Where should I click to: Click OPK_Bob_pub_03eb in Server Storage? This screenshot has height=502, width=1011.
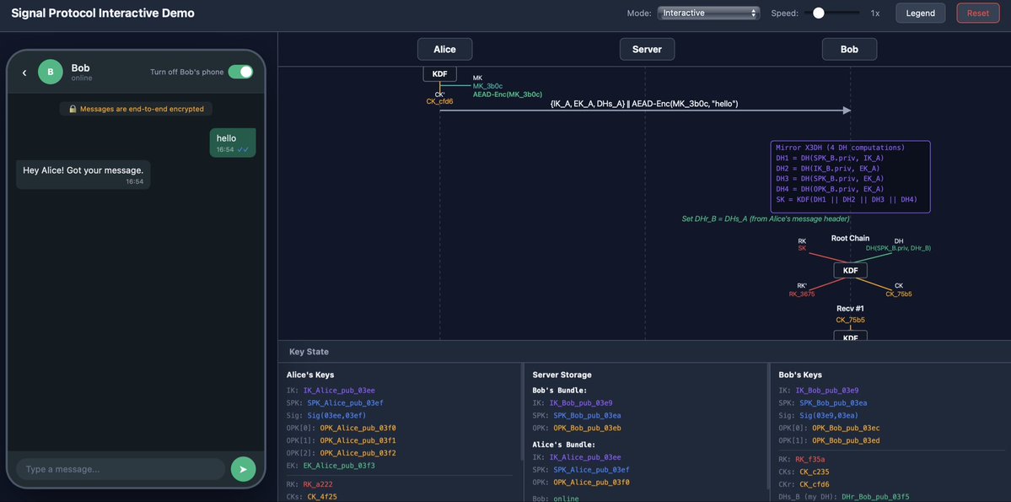tap(587, 428)
